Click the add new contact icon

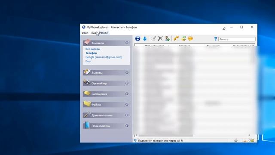point(167,38)
